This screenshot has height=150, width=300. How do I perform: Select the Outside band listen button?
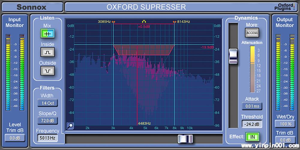(47, 71)
